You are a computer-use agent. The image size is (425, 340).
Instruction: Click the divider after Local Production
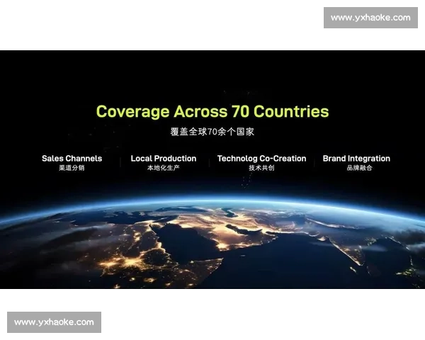(208, 163)
